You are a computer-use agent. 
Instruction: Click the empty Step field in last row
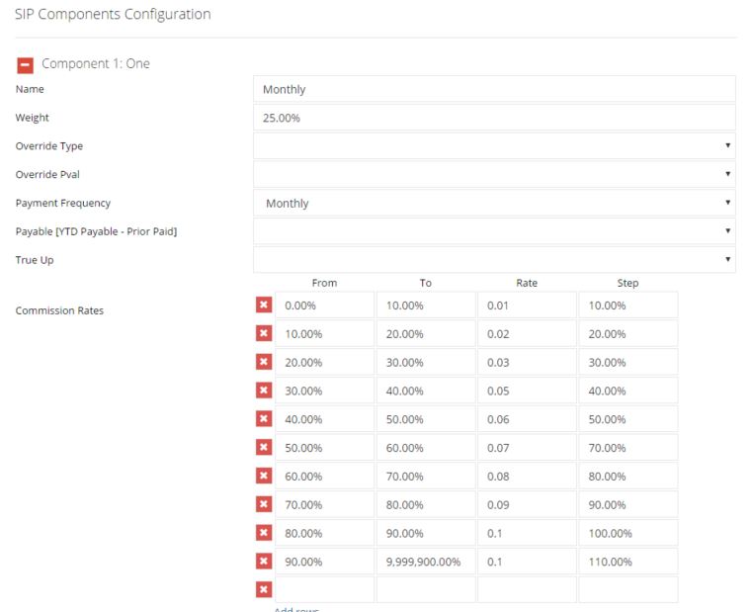(x=628, y=589)
